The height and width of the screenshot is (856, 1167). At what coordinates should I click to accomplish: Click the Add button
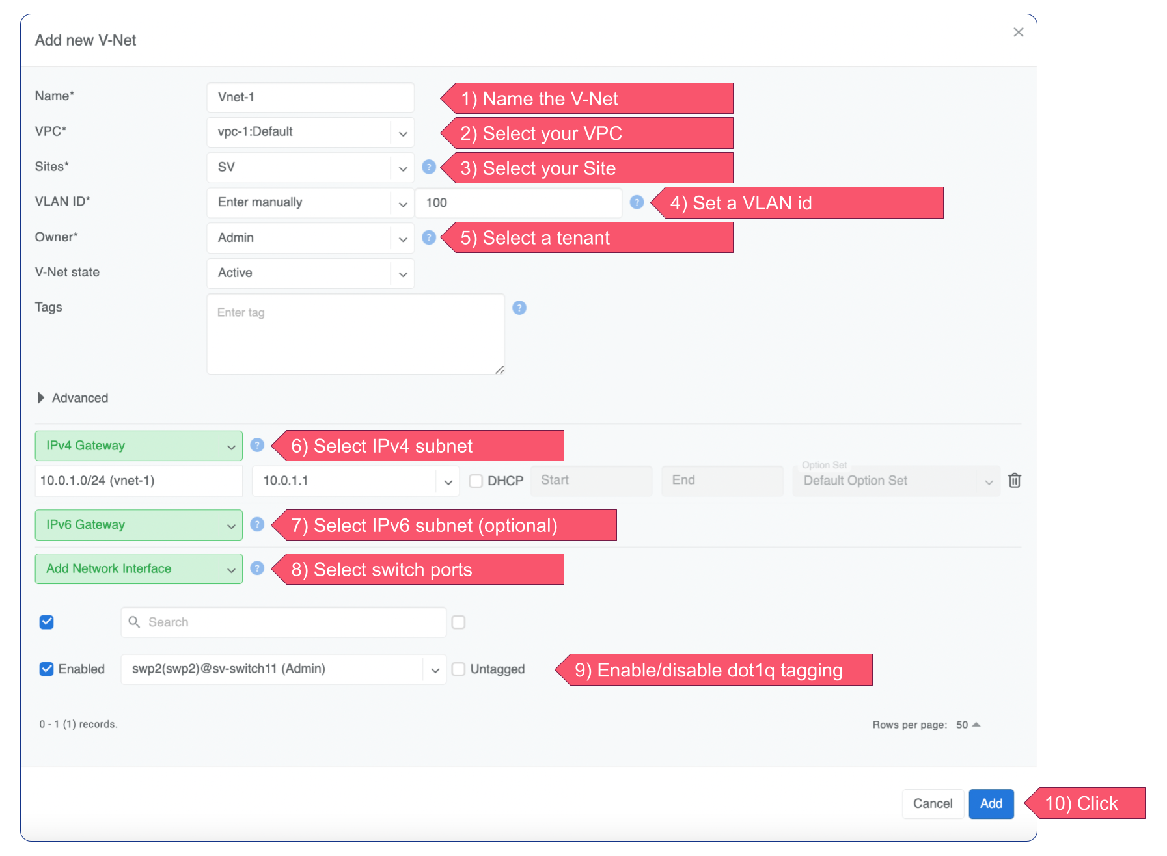tap(991, 803)
